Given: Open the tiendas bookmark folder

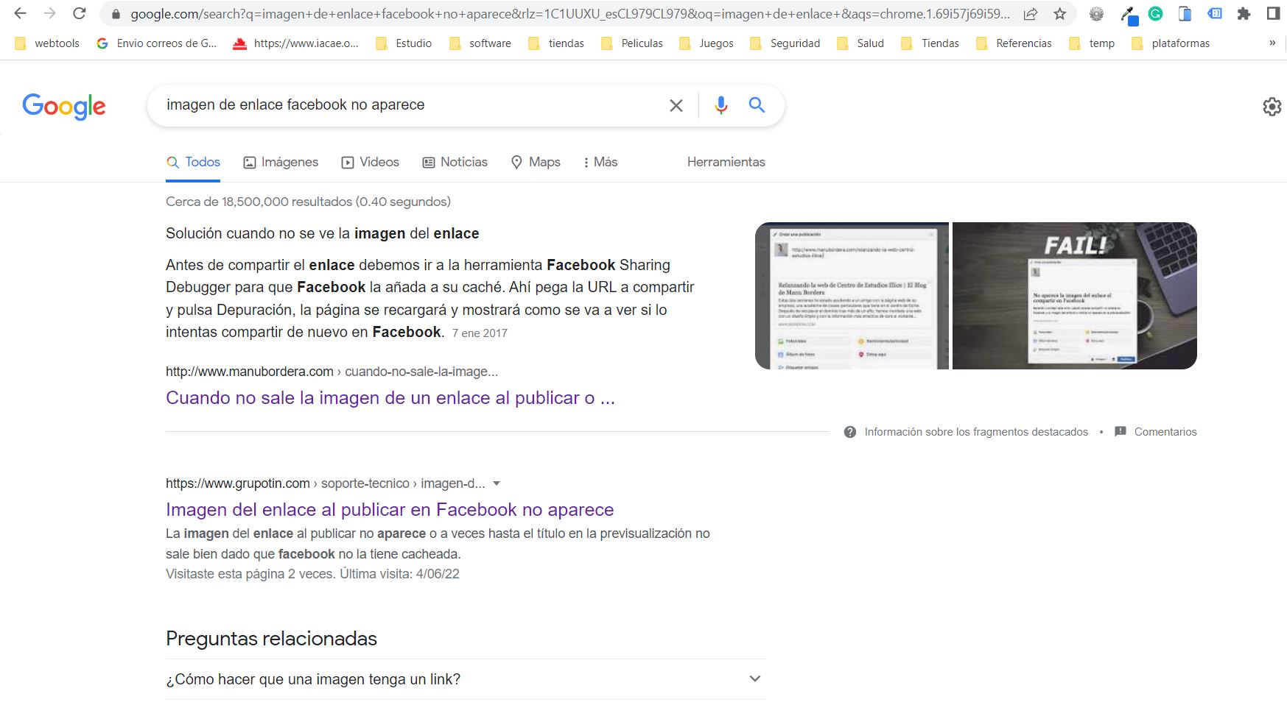Looking at the screenshot, I should (x=556, y=43).
